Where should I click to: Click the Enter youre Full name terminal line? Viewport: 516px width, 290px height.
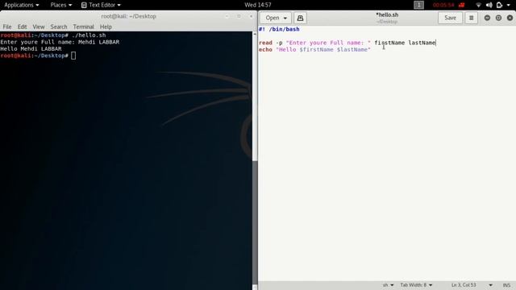tap(60, 42)
